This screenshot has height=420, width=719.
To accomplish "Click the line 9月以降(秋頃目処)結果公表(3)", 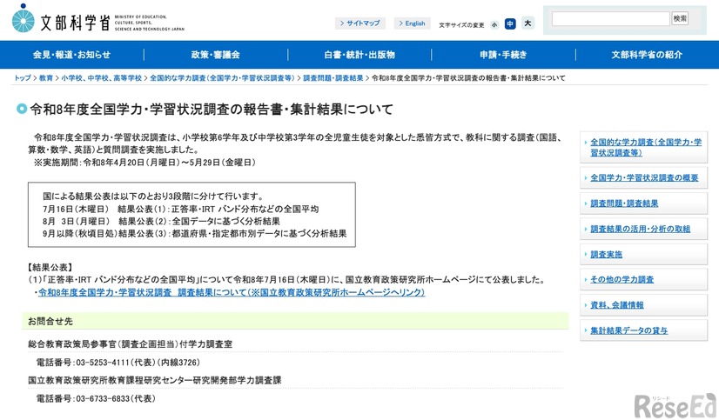I will (195, 234).
